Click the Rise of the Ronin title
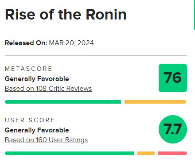 point(66,15)
